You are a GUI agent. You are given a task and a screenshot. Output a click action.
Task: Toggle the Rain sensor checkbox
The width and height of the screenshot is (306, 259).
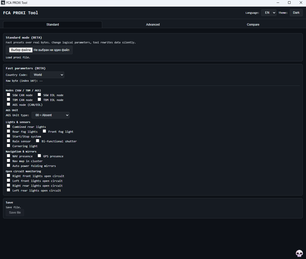(9, 141)
